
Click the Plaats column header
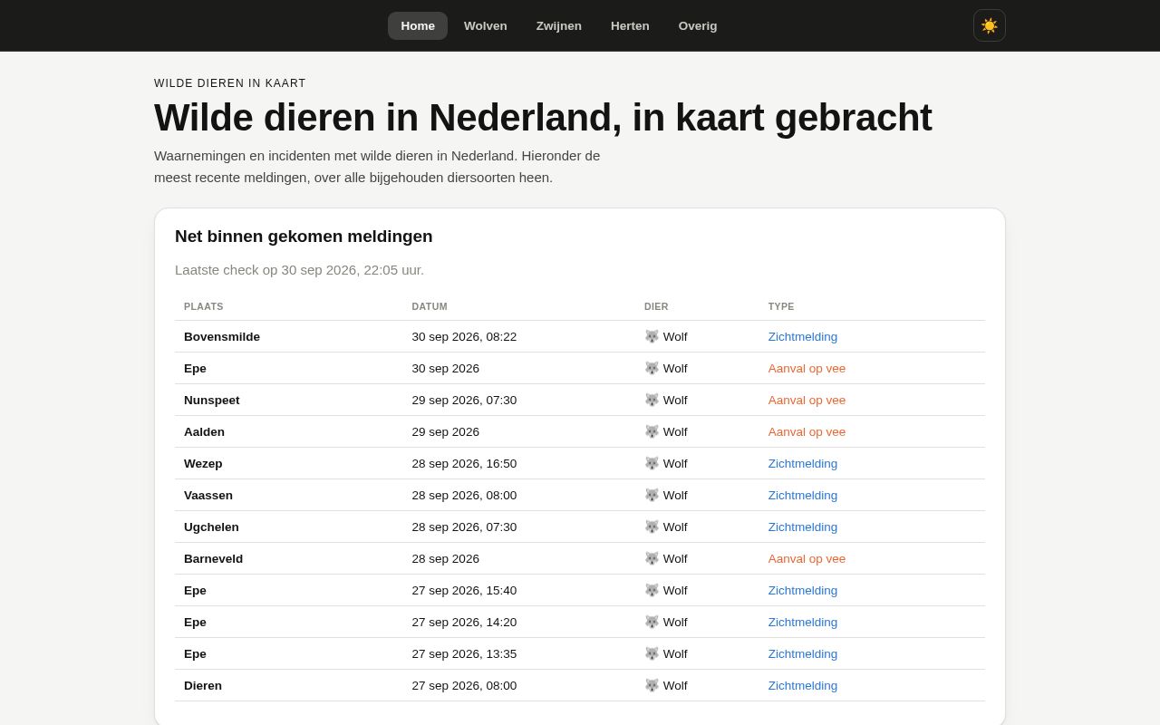click(x=204, y=306)
